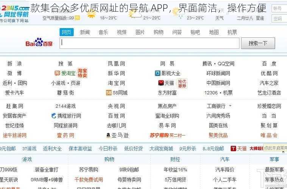Open the 网易 link
Screen dimensions: 287x189
coord(167,64)
